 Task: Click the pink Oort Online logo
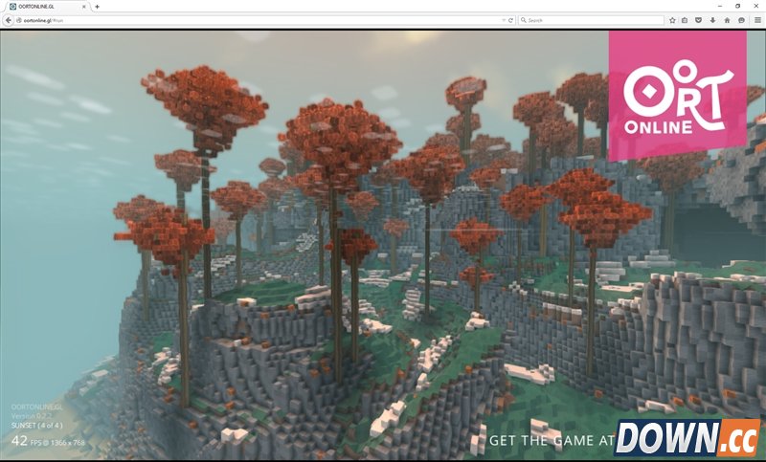(678, 94)
